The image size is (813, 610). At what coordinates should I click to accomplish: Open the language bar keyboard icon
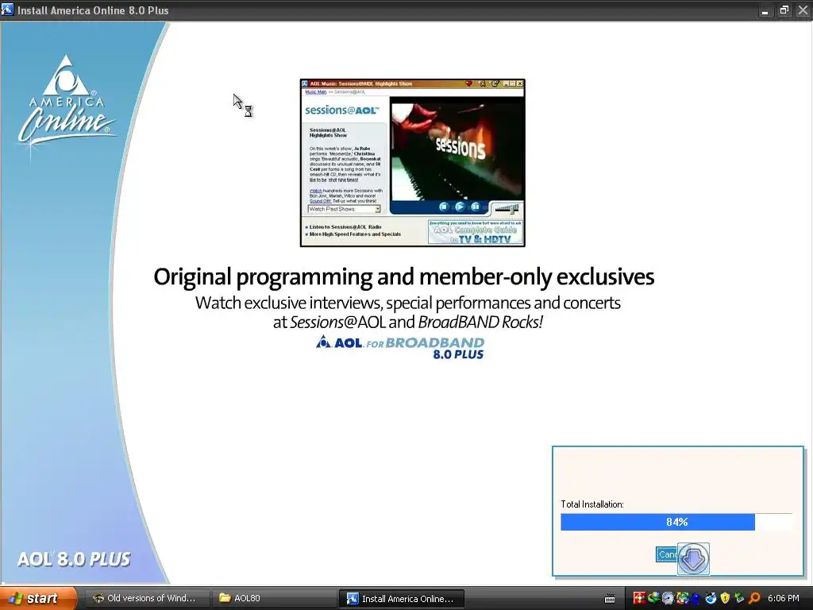point(610,599)
